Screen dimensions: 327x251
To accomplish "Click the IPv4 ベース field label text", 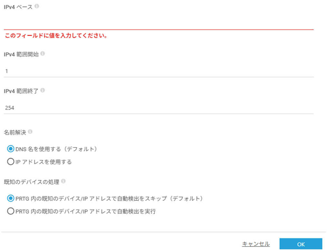I will pyautogui.click(x=18, y=7).
